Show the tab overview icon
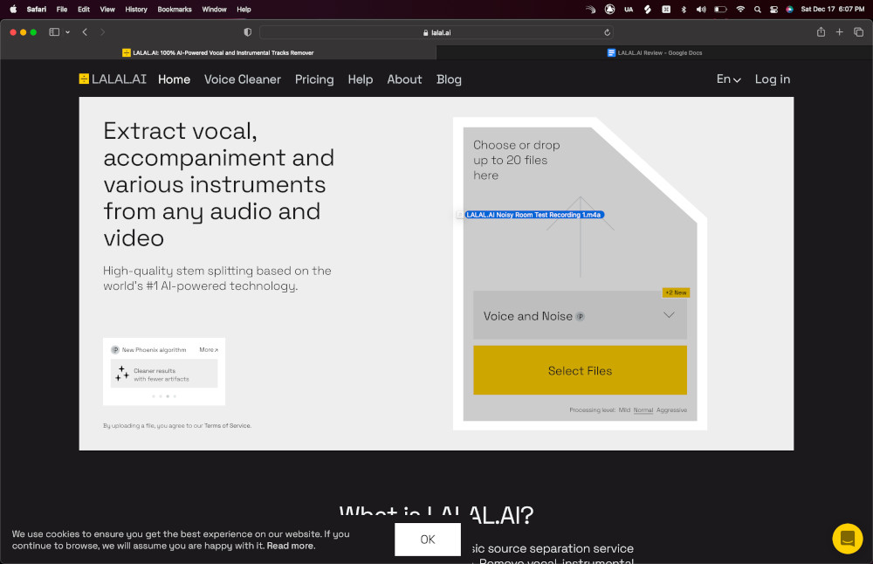This screenshot has width=873, height=564. click(x=858, y=32)
